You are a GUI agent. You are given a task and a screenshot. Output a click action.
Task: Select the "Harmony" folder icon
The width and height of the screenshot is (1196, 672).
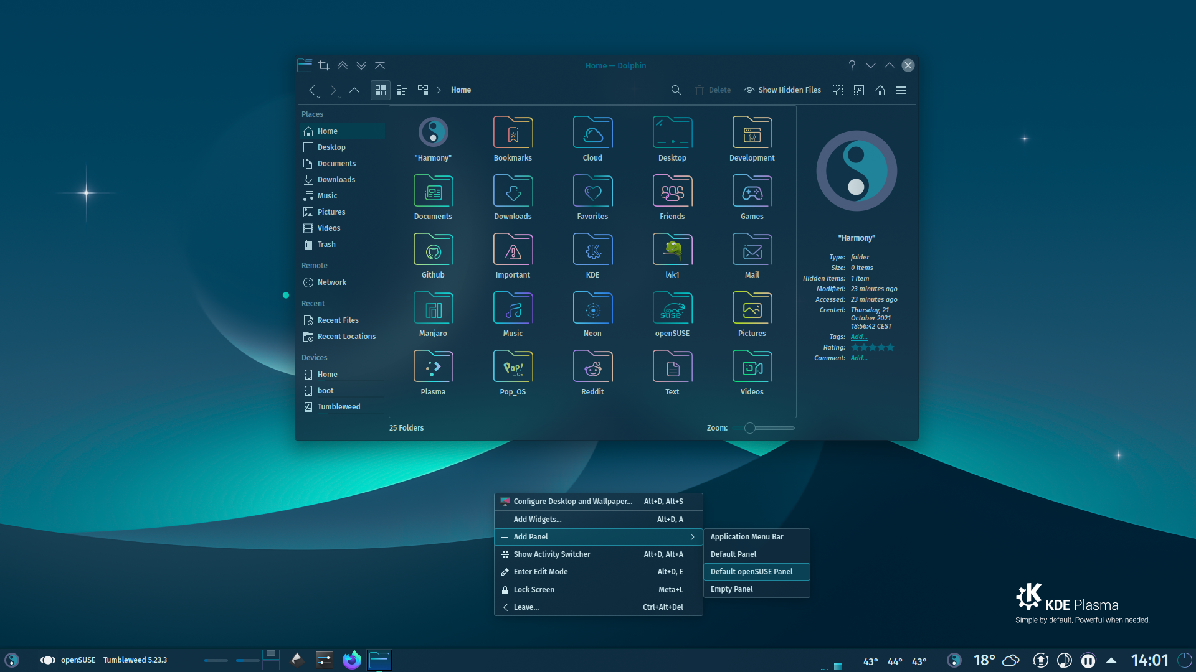(433, 133)
